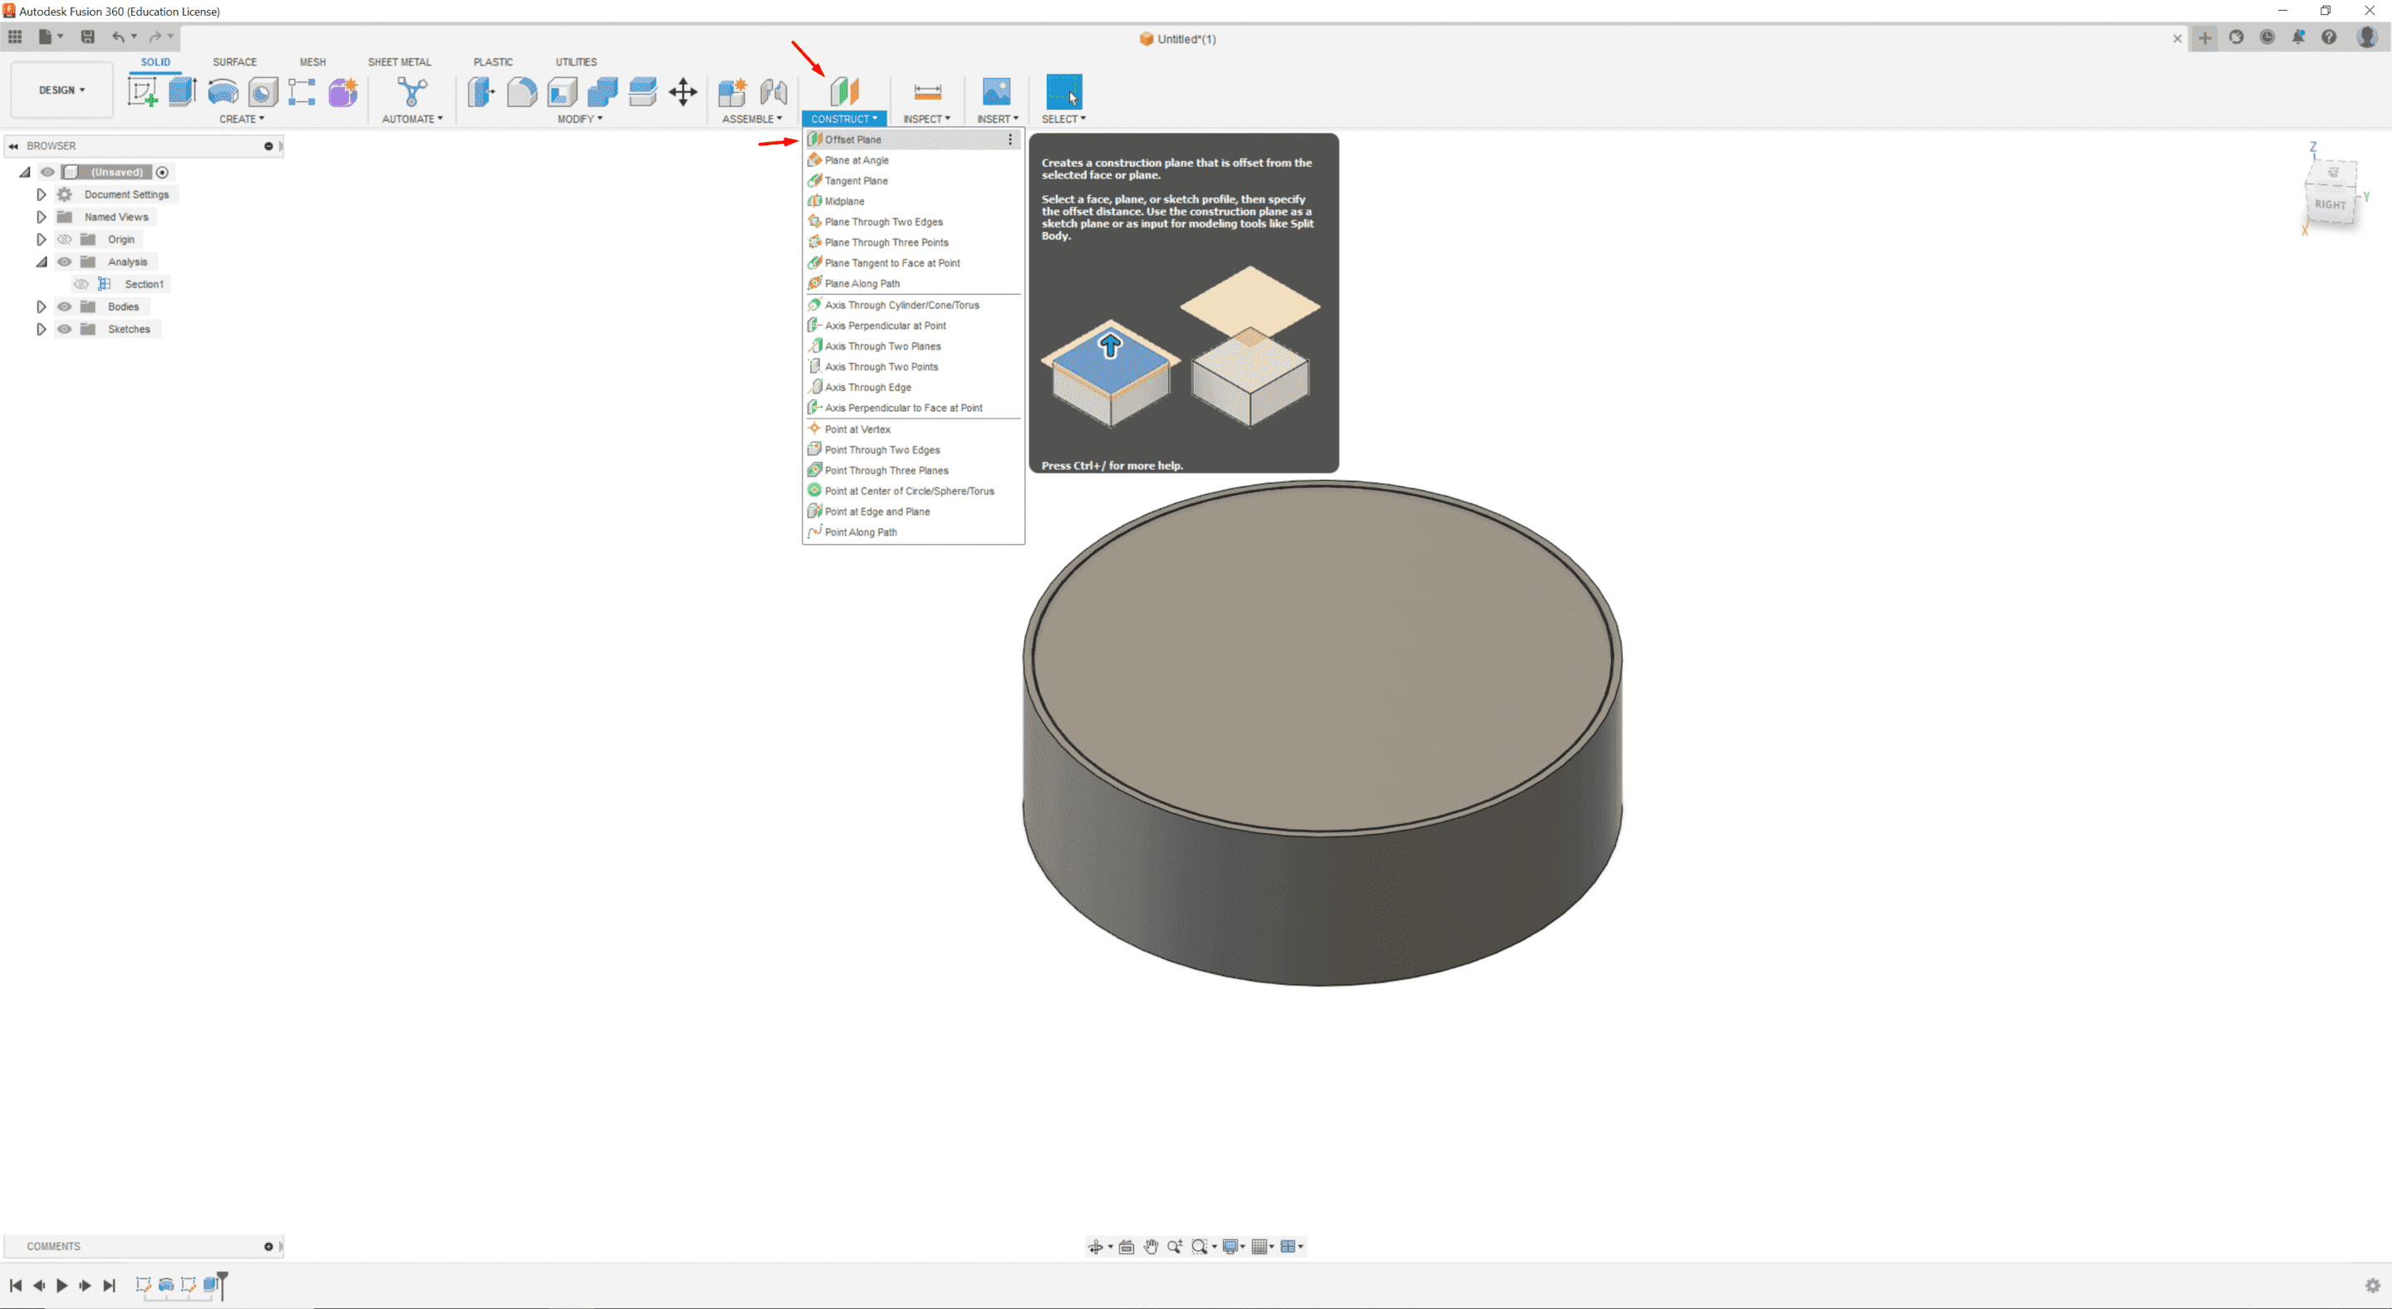The width and height of the screenshot is (2392, 1309).
Task: Click the Orbit tool icon
Action: coord(1096,1246)
